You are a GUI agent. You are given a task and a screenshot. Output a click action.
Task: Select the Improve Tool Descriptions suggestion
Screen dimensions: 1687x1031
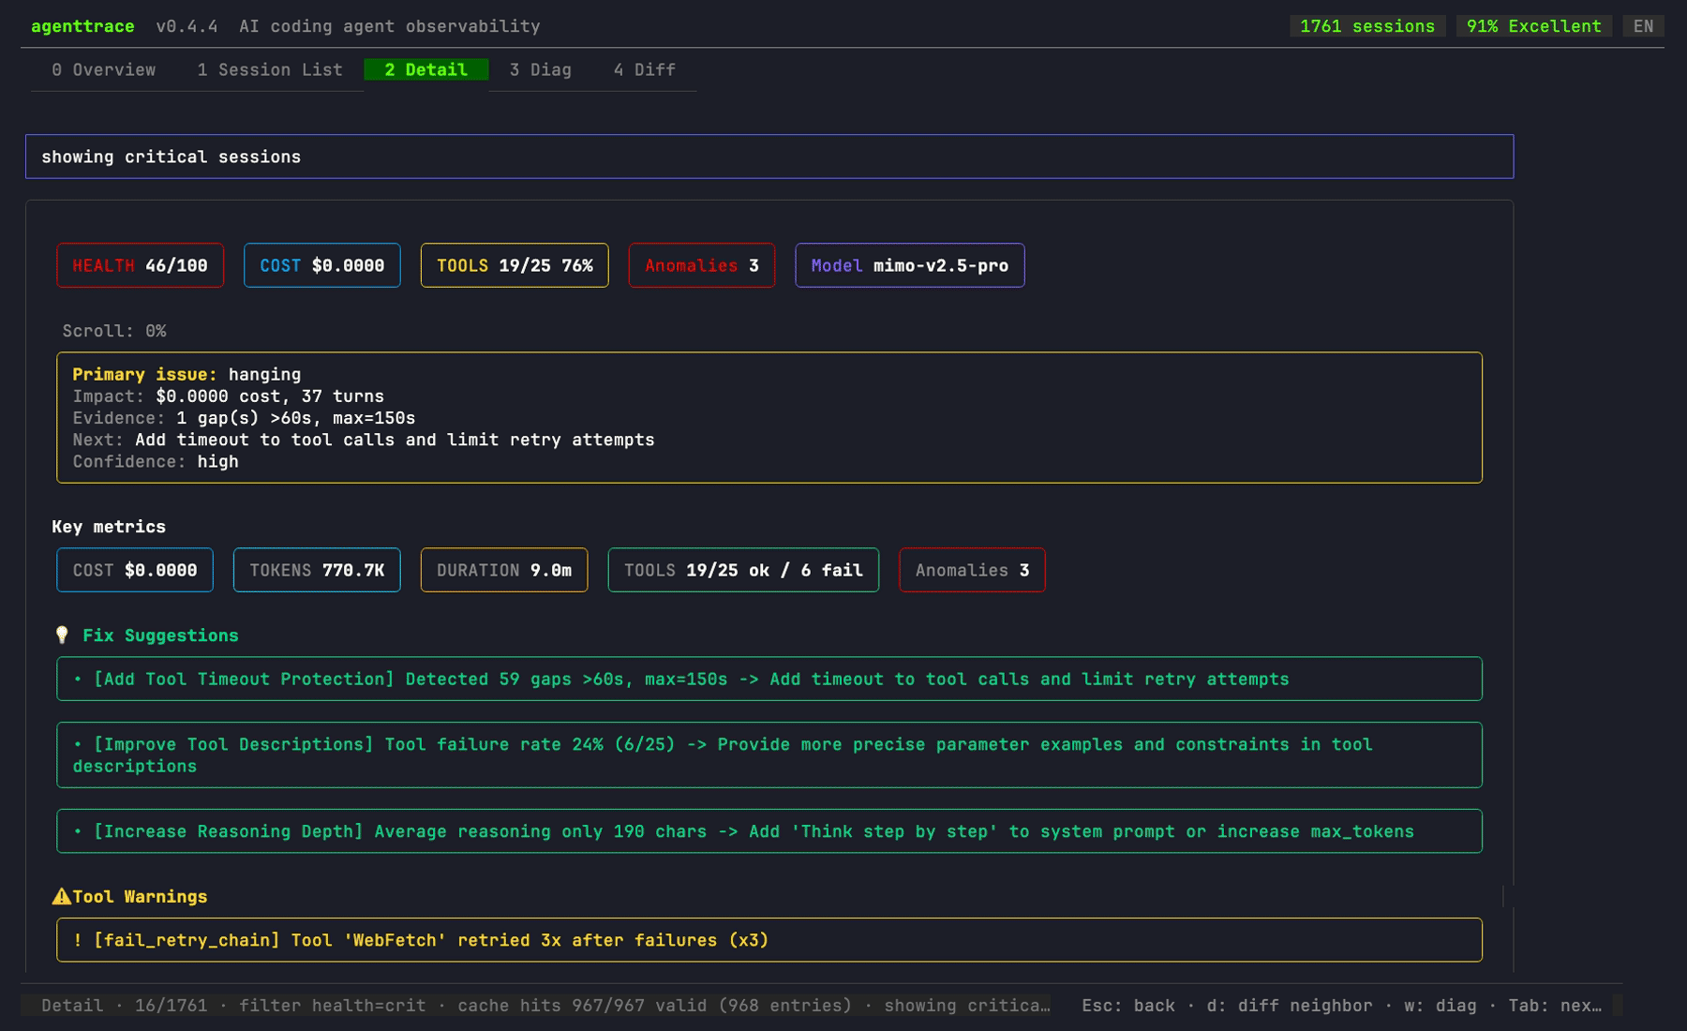tap(769, 755)
